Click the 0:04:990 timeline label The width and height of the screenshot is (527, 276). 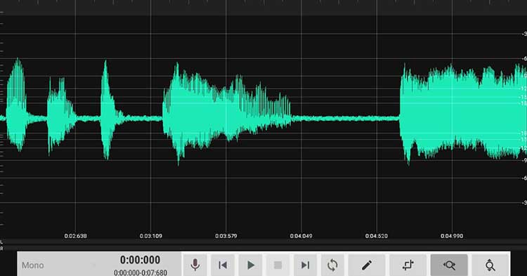(x=452, y=236)
